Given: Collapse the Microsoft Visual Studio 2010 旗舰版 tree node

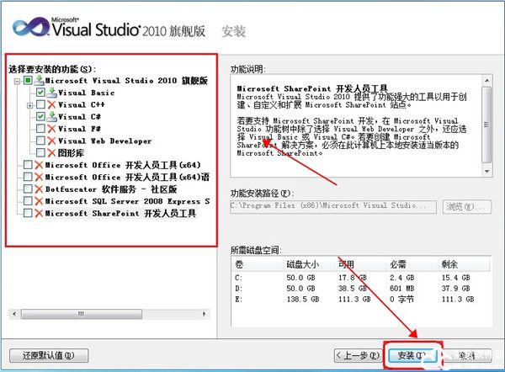Looking at the screenshot, I should (17, 81).
